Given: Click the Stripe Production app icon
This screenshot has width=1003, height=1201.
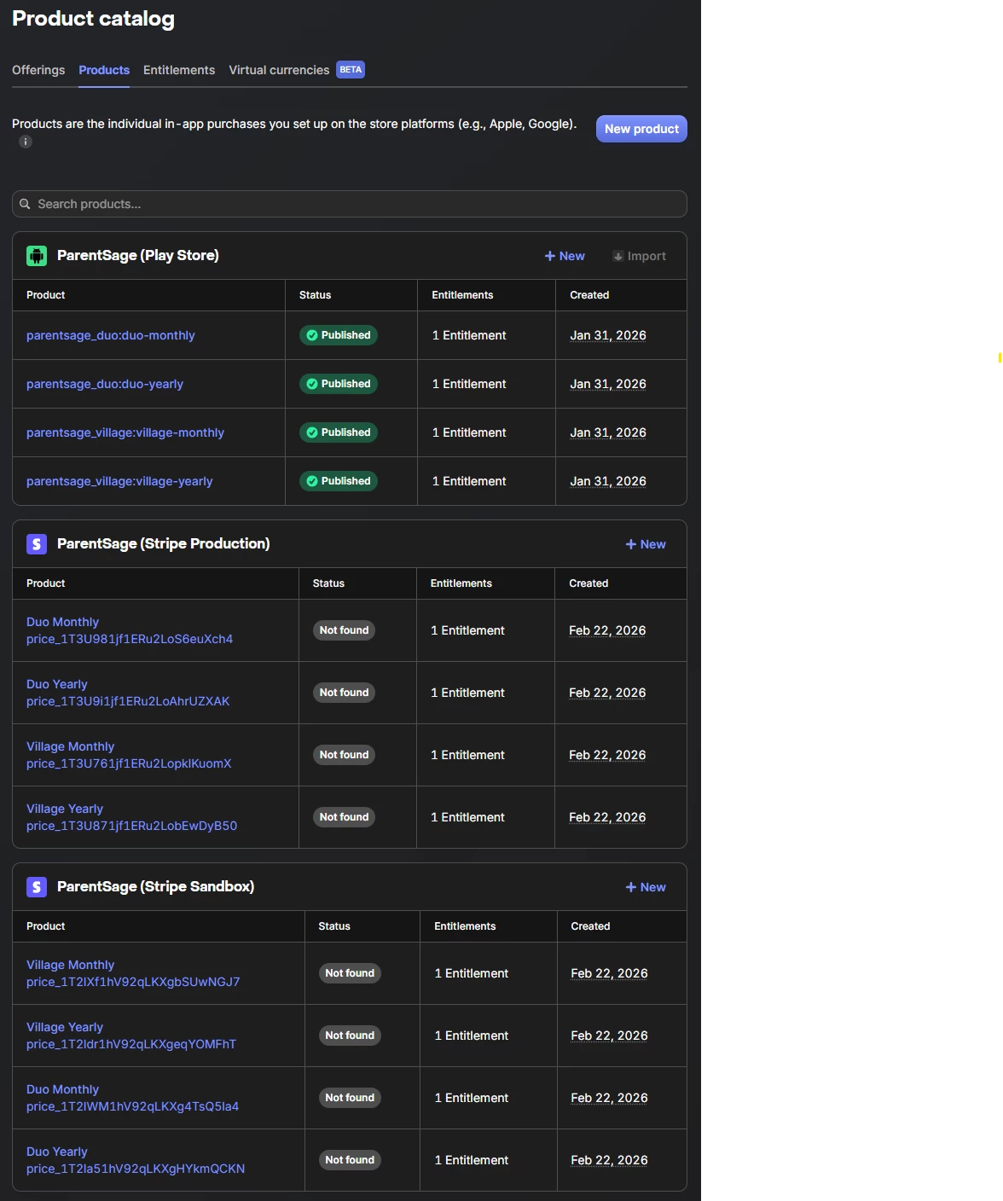Looking at the screenshot, I should (37, 544).
